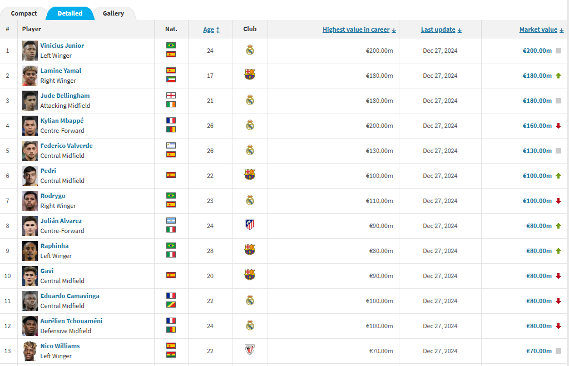Screen dimensions: 569x366
Task: Click Rodrygo's player photo thumbnail
Action: (x=30, y=201)
